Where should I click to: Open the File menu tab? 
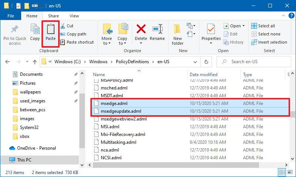pyautogui.click(x=11, y=16)
